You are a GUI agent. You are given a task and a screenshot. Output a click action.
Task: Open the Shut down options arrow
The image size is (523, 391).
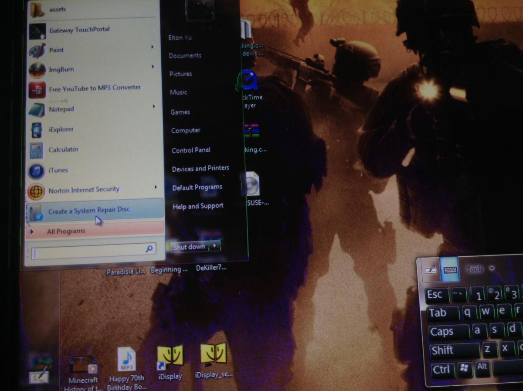[215, 246]
